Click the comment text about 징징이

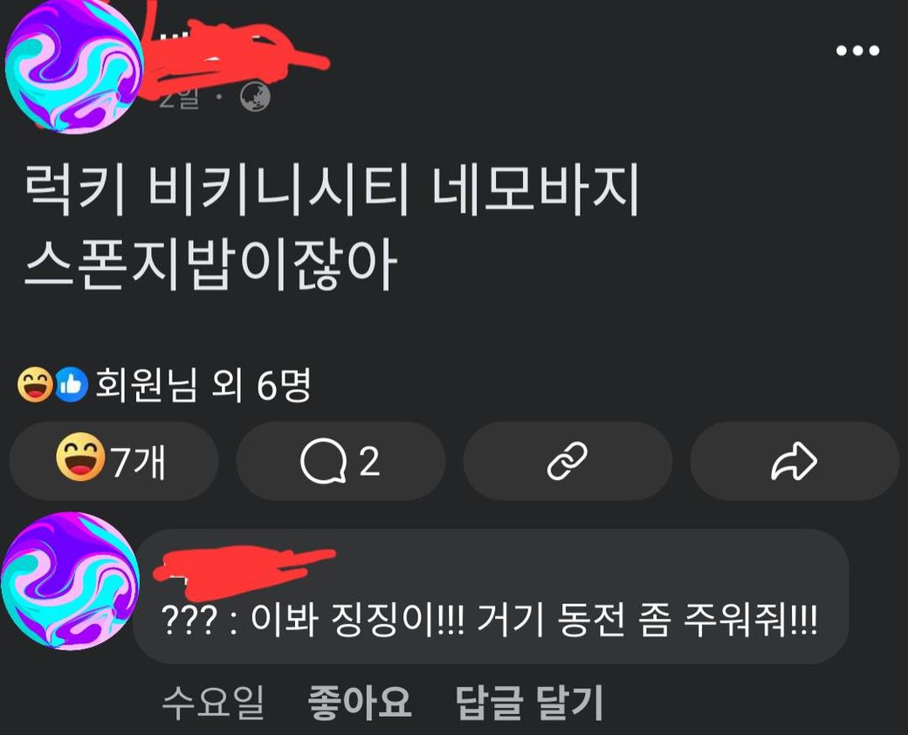489,620
